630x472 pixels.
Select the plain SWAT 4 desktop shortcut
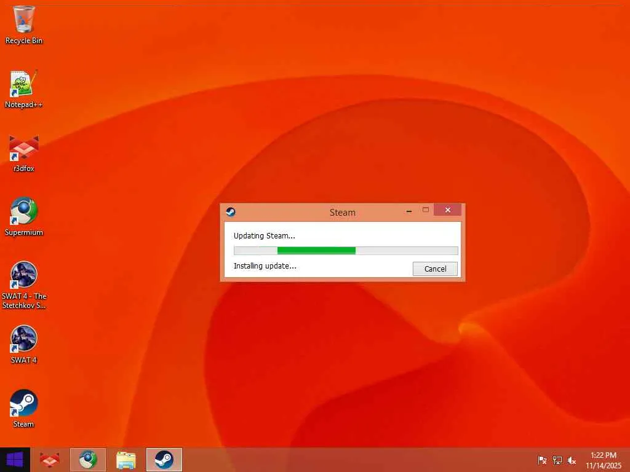click(24, 344)
